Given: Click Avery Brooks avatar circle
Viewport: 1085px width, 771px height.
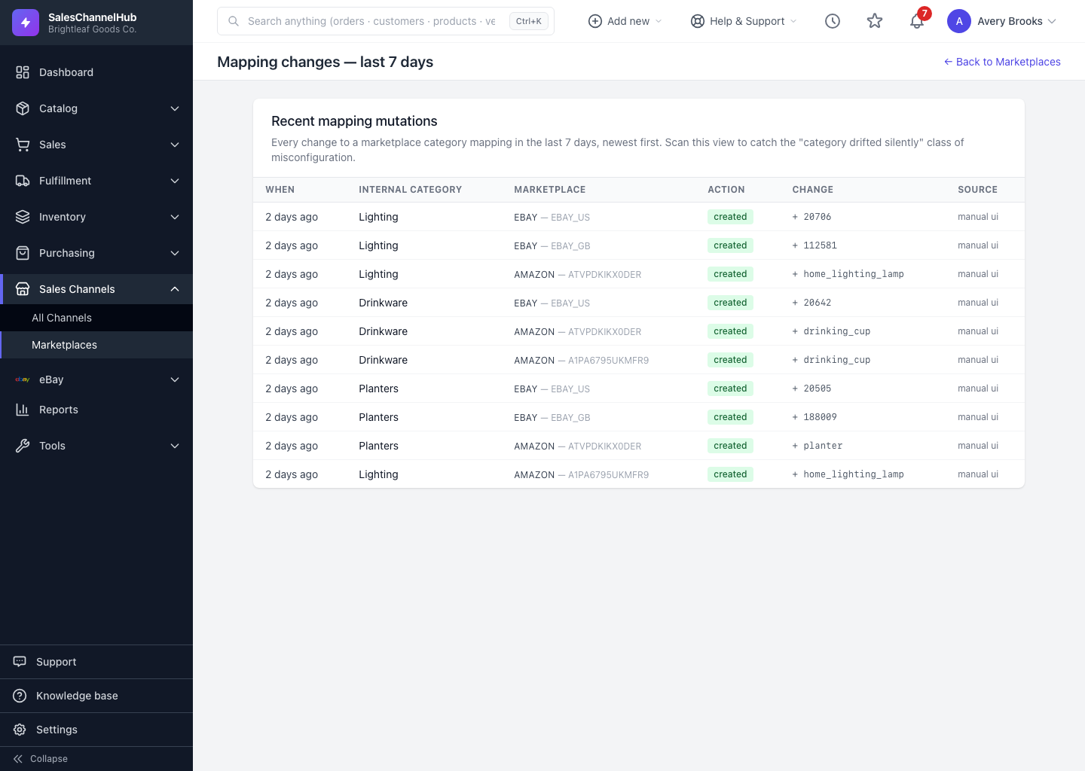Looking at the screenshot, I should tap(959, 21).
